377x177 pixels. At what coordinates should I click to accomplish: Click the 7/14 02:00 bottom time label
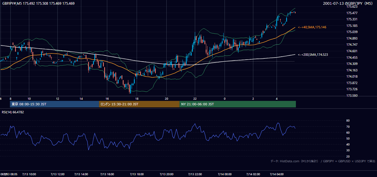(x=253, y=174)
